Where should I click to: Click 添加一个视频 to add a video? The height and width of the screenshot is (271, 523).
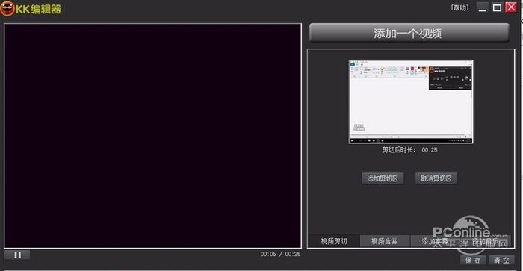pyautogui.click(x=409, y=33)
